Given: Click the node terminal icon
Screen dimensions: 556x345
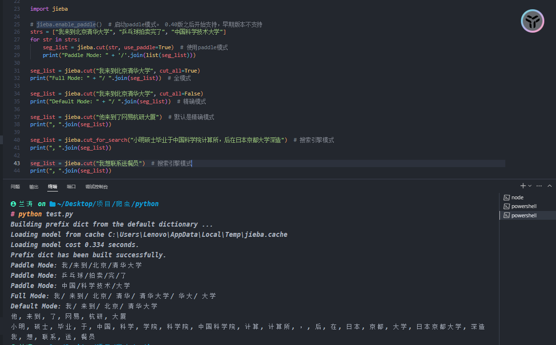Looking at the screenshot, I should pos(507,197).
